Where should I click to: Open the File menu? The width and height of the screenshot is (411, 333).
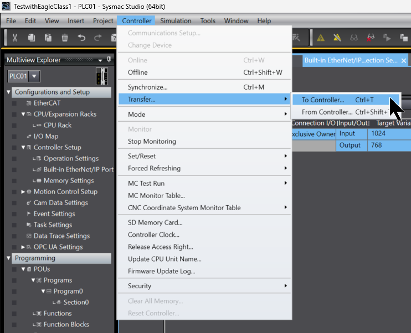point(11,20)
